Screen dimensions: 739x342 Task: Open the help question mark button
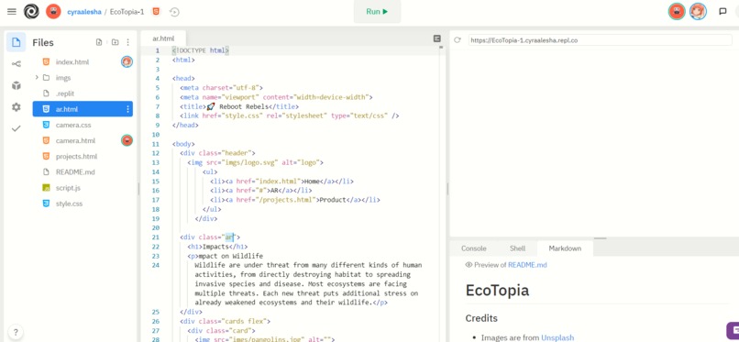point(16,331)
